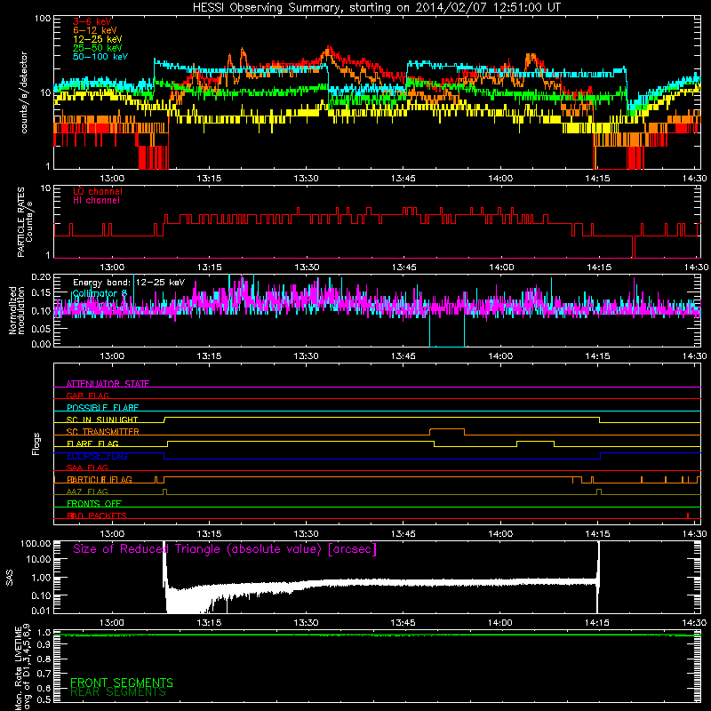The height and width of the screenshot is (711, 711).
Task: Click the 14:30 tick label under count-rate plot
Action: click(694, 179)
